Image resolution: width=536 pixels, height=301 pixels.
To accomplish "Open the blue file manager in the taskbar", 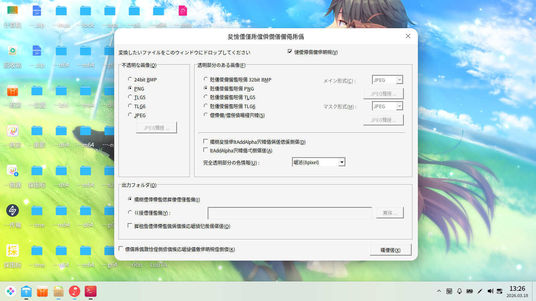I will coord(26,291).
